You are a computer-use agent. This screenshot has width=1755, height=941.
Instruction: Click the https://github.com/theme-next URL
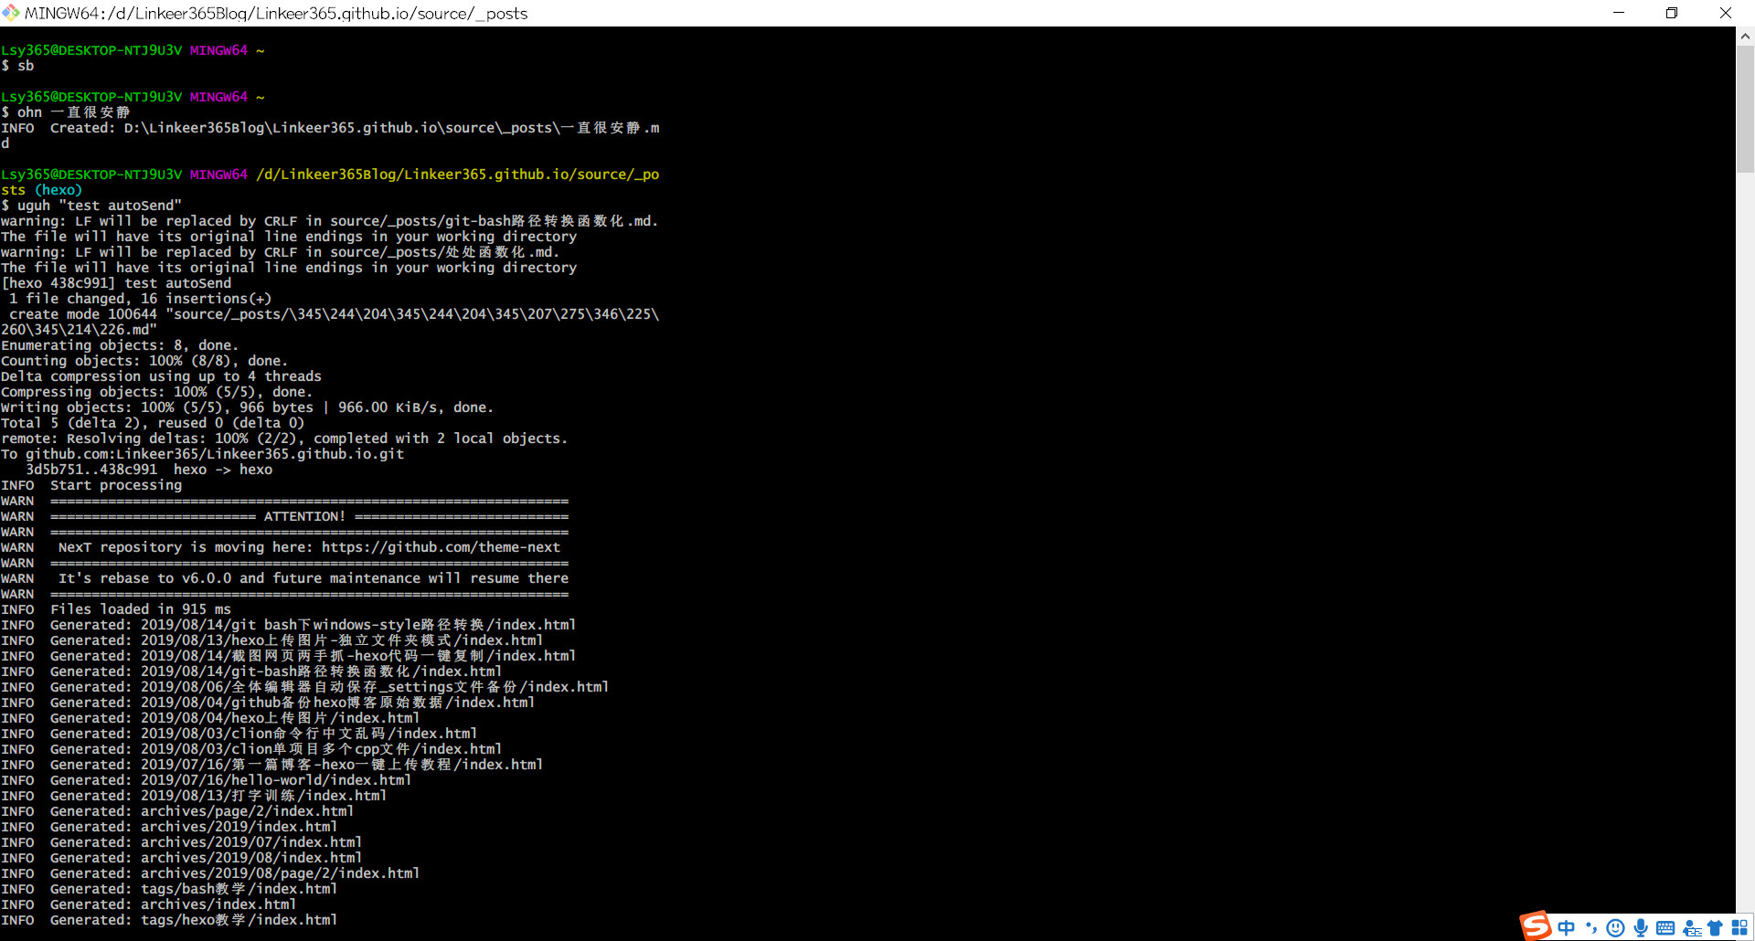pyautogui.click(x=441, y=547)
